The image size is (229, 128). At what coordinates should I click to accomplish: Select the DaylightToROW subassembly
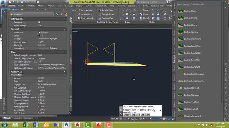(191, 109)
